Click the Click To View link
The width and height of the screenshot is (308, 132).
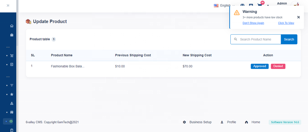(286, 23)
